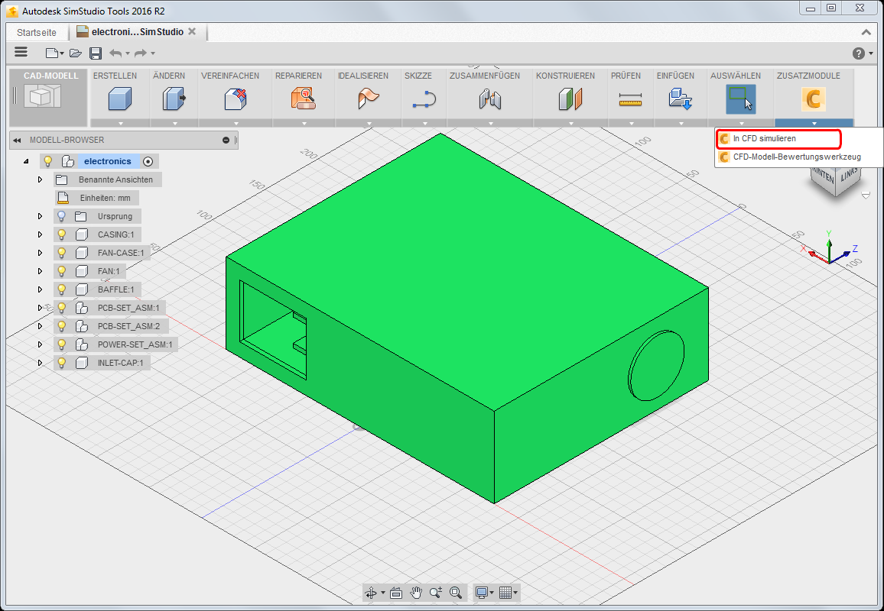Save the document with disk icon
The image size is (884, 611).
(96, 53)
